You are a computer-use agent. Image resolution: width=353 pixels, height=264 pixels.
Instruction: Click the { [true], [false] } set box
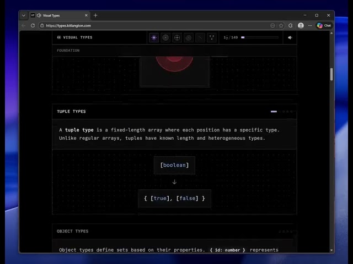[x=174, y=198]
